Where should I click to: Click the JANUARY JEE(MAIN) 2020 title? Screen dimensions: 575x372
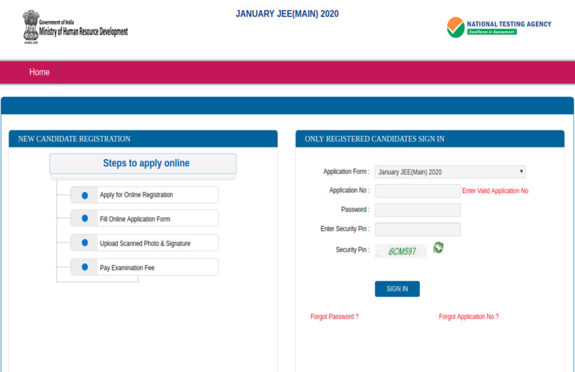[x=287, y=14]
